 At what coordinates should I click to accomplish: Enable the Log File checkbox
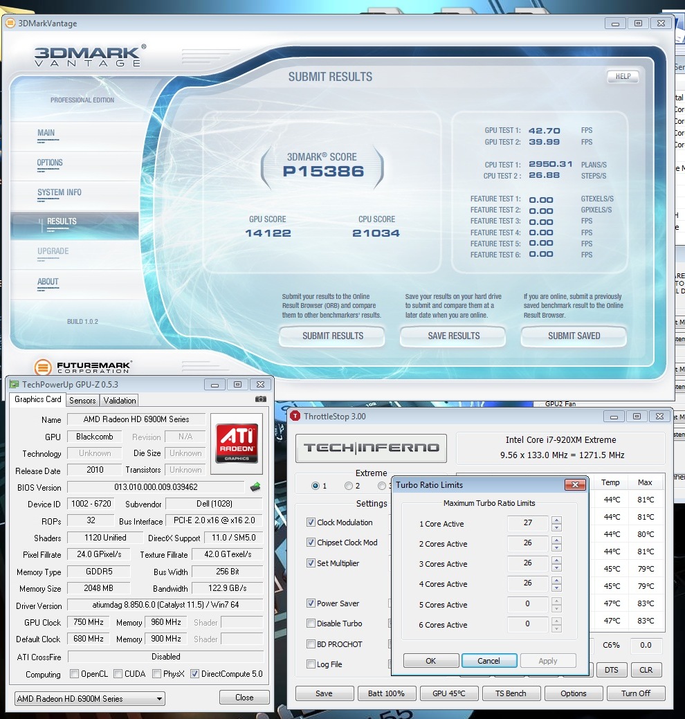click(311, 664)
